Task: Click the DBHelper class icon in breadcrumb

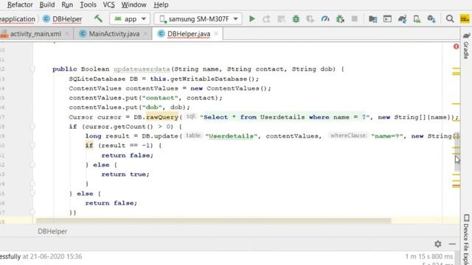Action: pyautogui.click(x=46, y=19)
